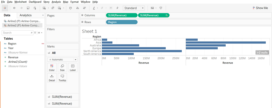
Task: Enter presentation mode icon
Action: coord(161,8)
